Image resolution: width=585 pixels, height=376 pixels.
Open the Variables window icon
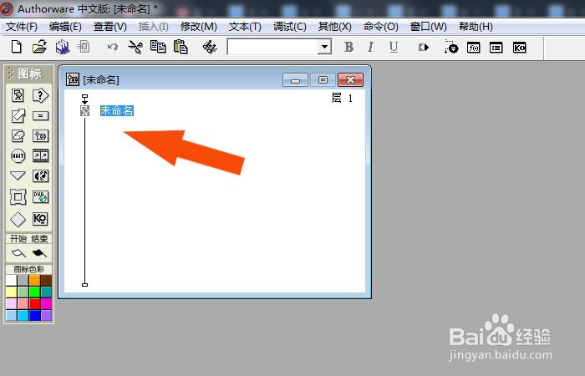496,48
